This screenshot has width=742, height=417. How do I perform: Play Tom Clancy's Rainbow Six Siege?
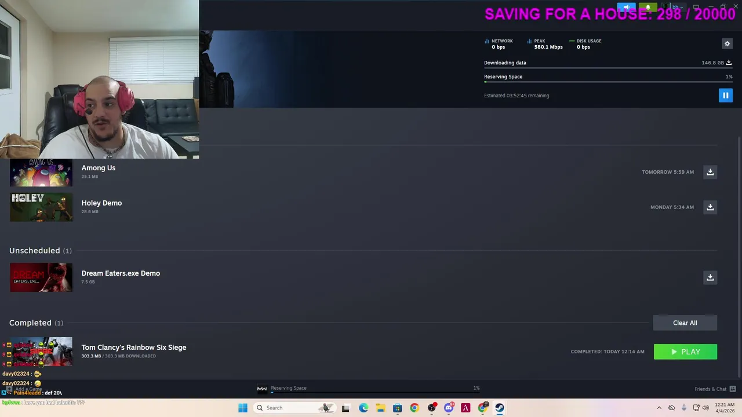pyautogui.click(x=685, y=352)
